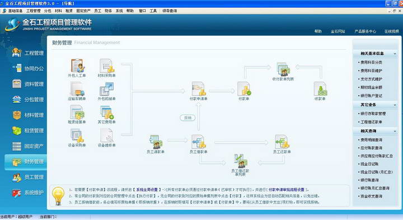Open the 租赁结算单 icon
The image size is (403, 220).
click(77, 113)
